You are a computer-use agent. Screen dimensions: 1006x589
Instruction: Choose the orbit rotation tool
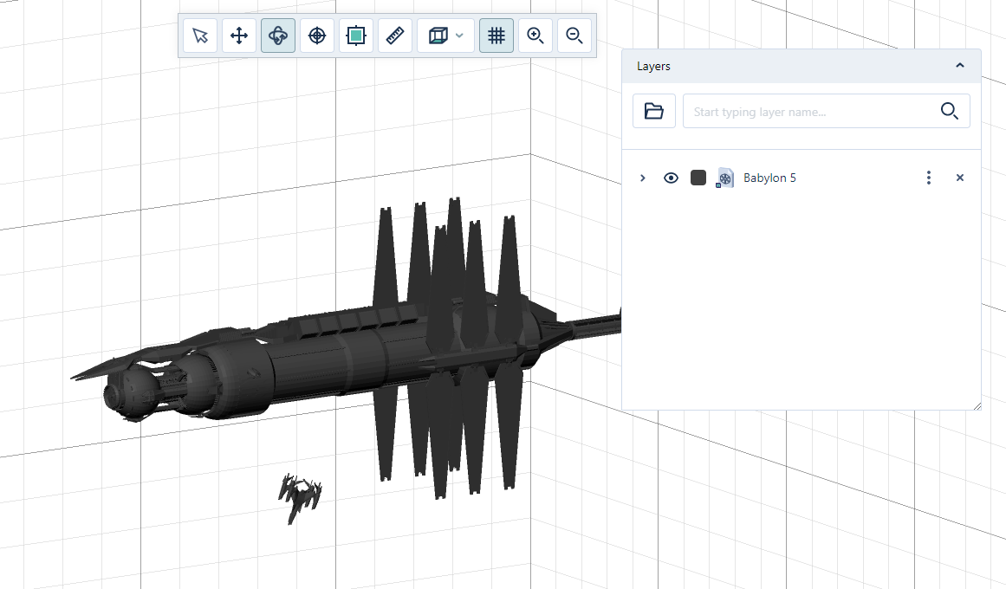278,36
